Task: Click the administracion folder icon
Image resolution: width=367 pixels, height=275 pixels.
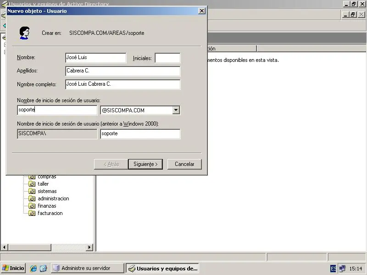Action: (x=32, y=198)
